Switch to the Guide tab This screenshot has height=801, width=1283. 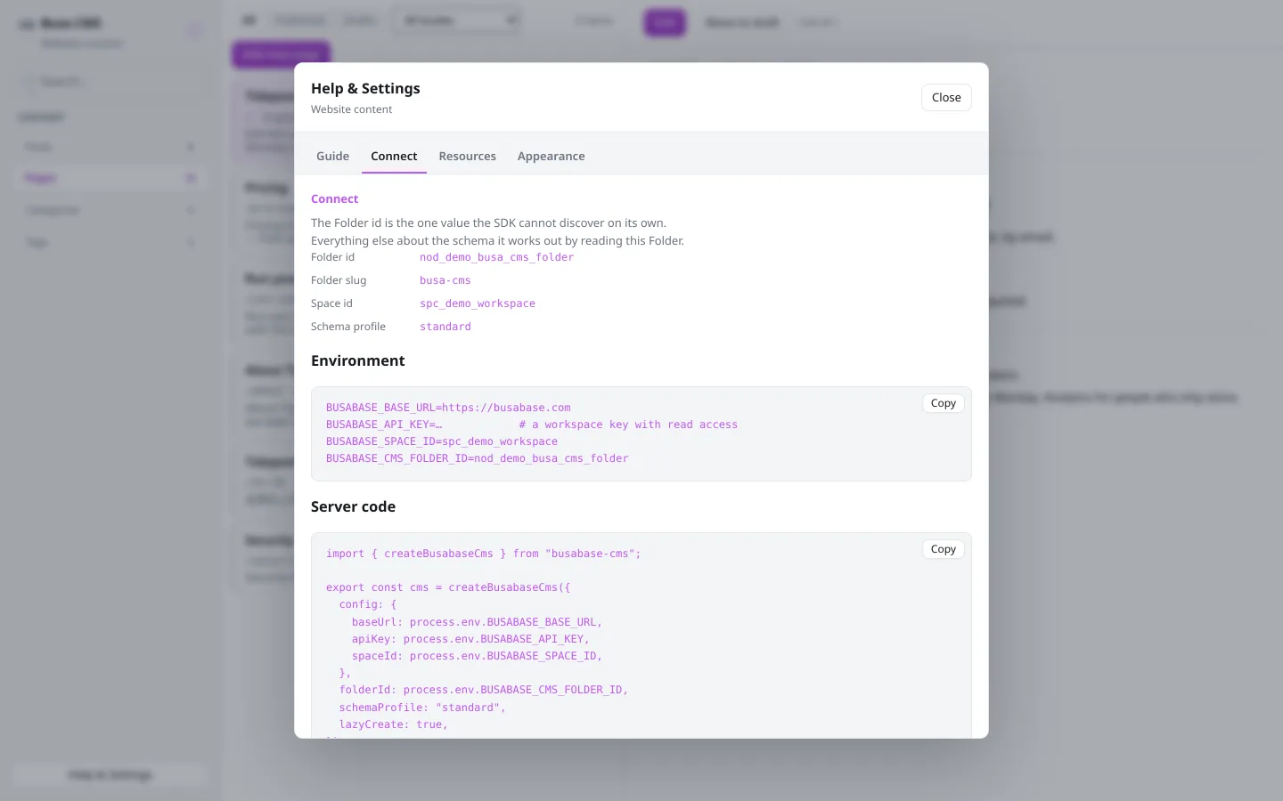[332, 157]
